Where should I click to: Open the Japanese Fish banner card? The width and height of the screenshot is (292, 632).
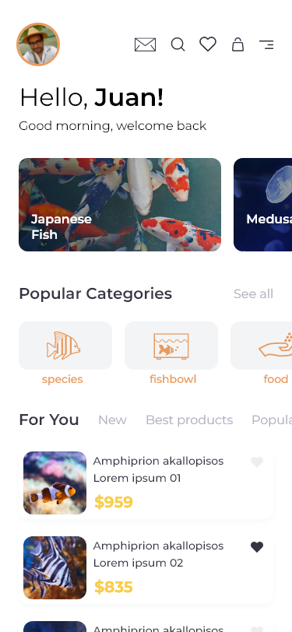120,205
